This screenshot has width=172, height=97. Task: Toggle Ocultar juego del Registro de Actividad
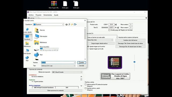coord(109,30)
